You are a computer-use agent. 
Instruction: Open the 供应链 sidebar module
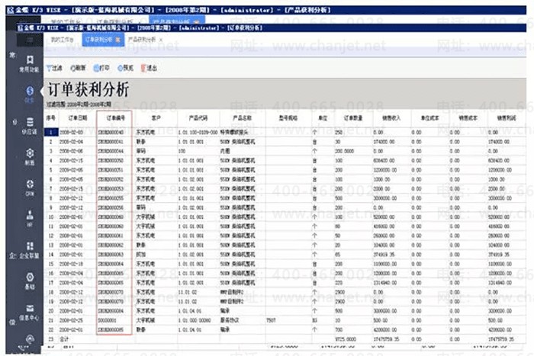click(x=30, y=125)
